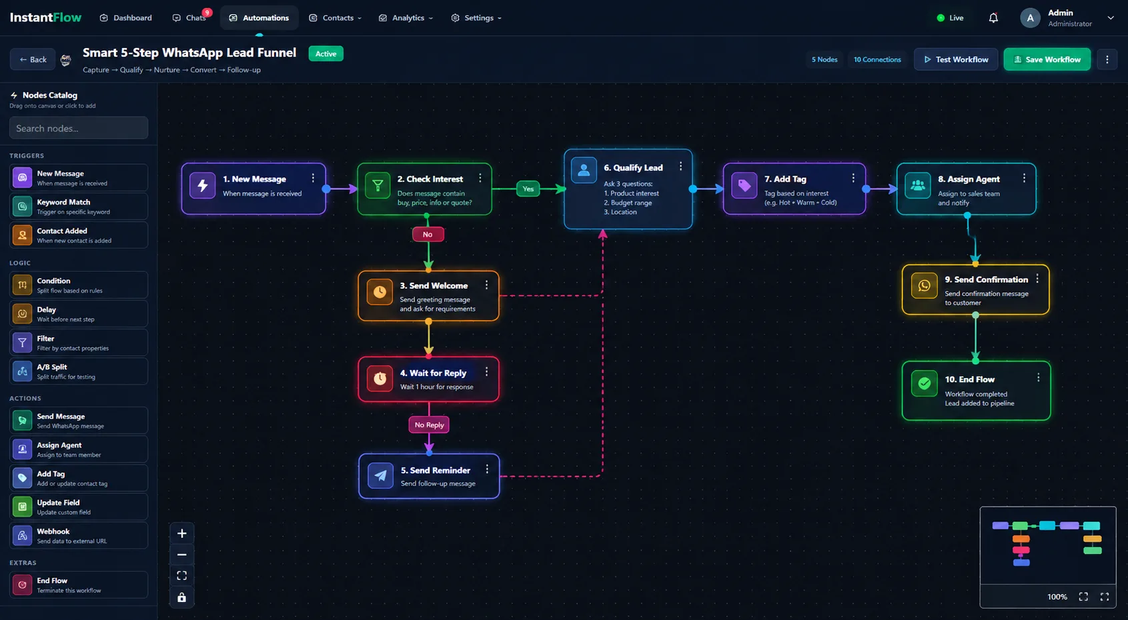Open options menu on Qualify Lead node
This screenshot has width=1128, height=620.
click(x=680, y=167)
